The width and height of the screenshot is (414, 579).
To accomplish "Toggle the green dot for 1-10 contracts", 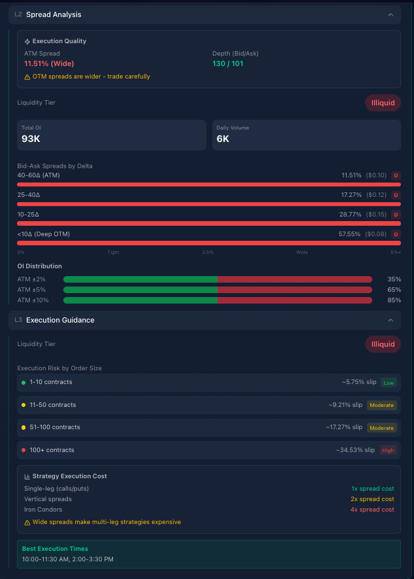I will pos(23,382).
